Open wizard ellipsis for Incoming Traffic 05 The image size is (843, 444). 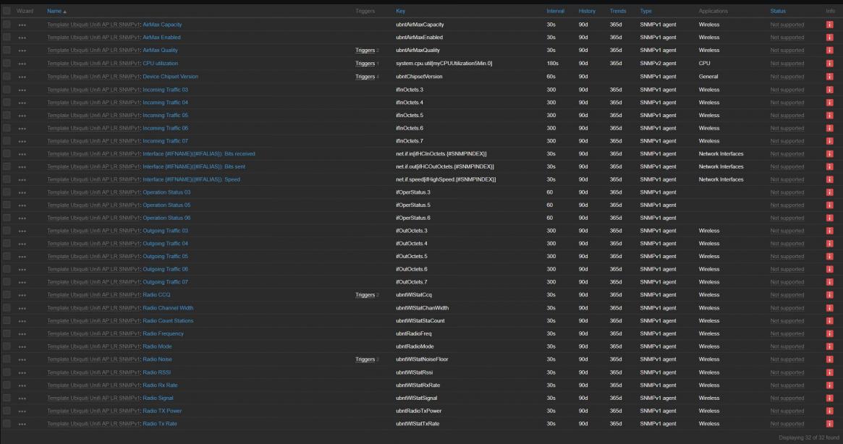click(22, 115)
